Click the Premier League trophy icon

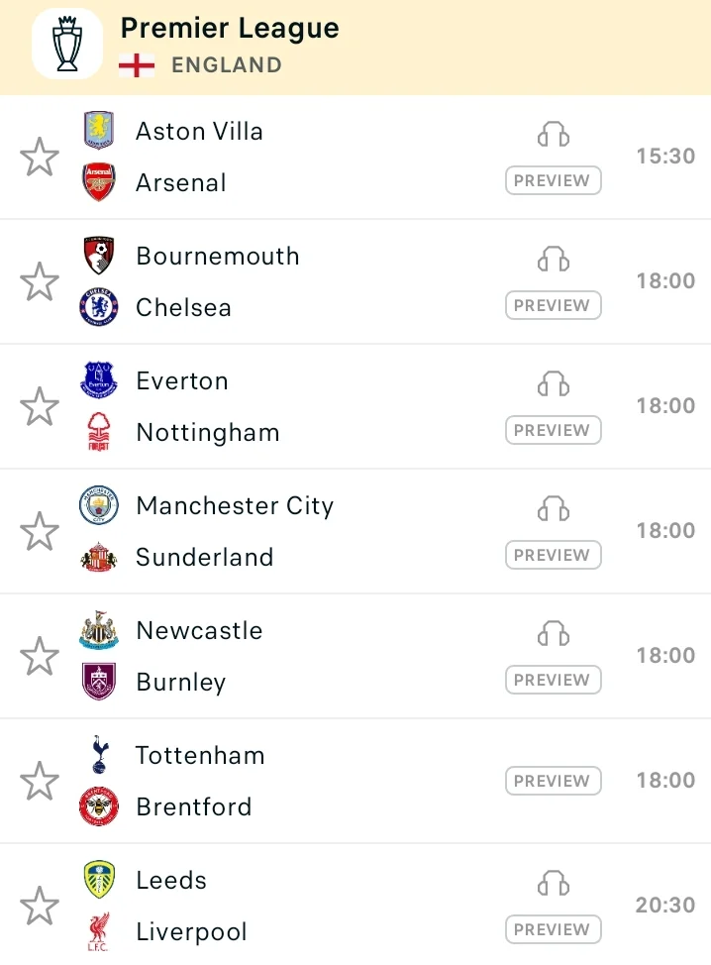pos(67,44)
